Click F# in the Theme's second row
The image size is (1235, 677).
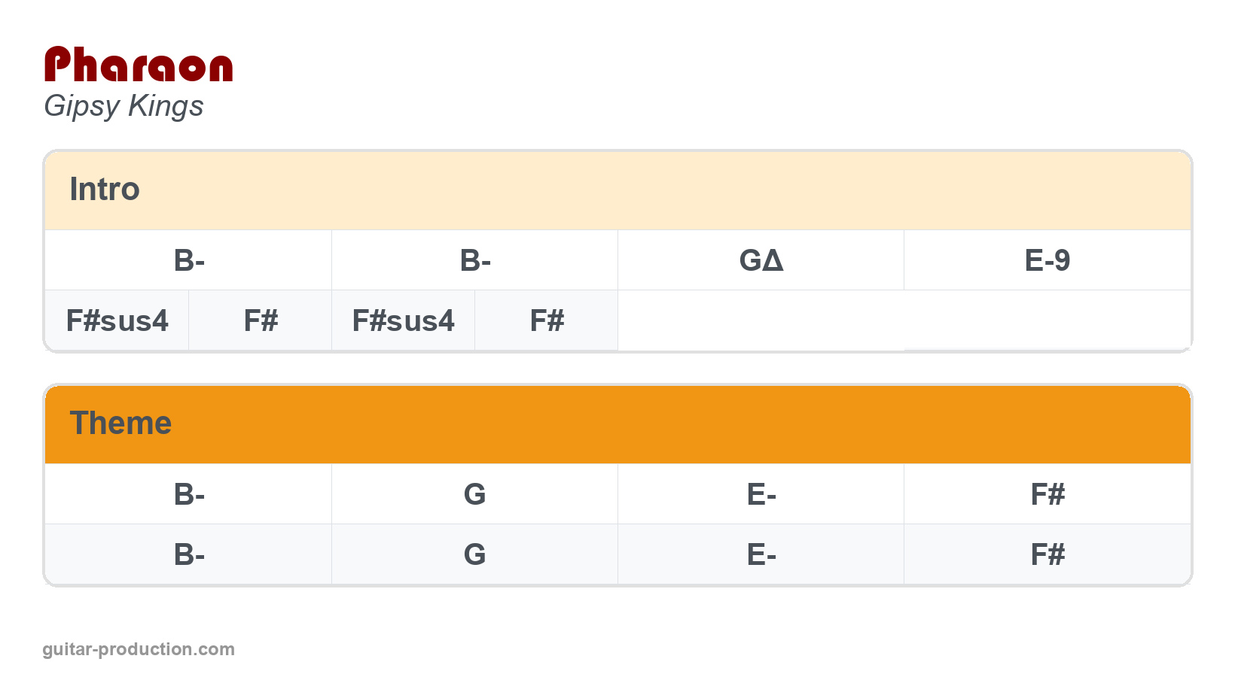click(x=1047, y=554)
